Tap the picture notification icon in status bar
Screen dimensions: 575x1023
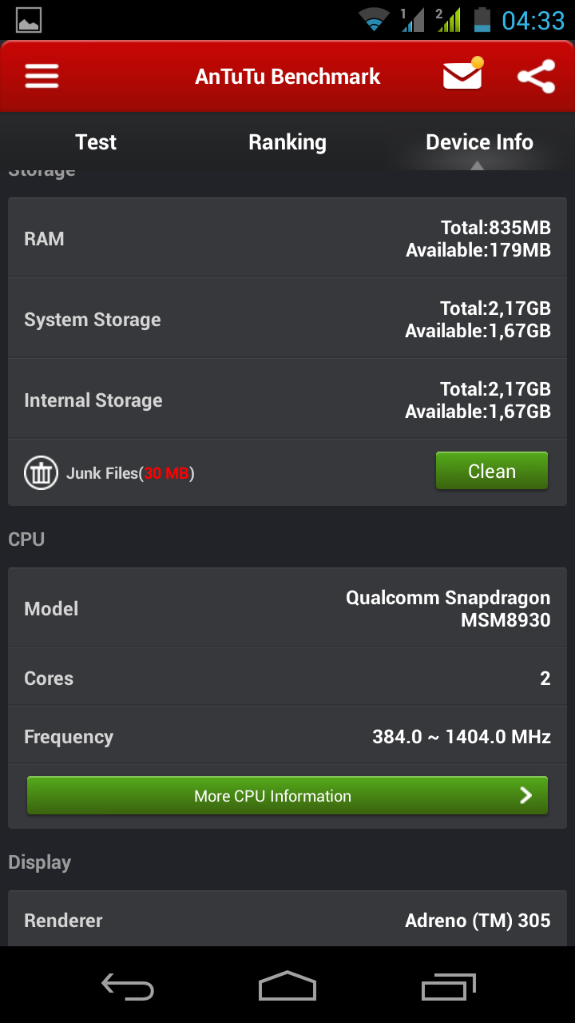(x=29, y=20)
